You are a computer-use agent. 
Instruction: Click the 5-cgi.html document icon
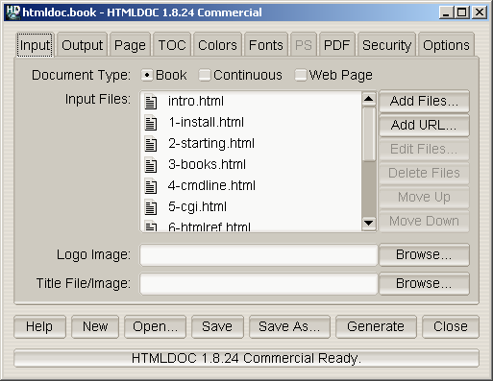pyautogui.click(x=151, y=207)
